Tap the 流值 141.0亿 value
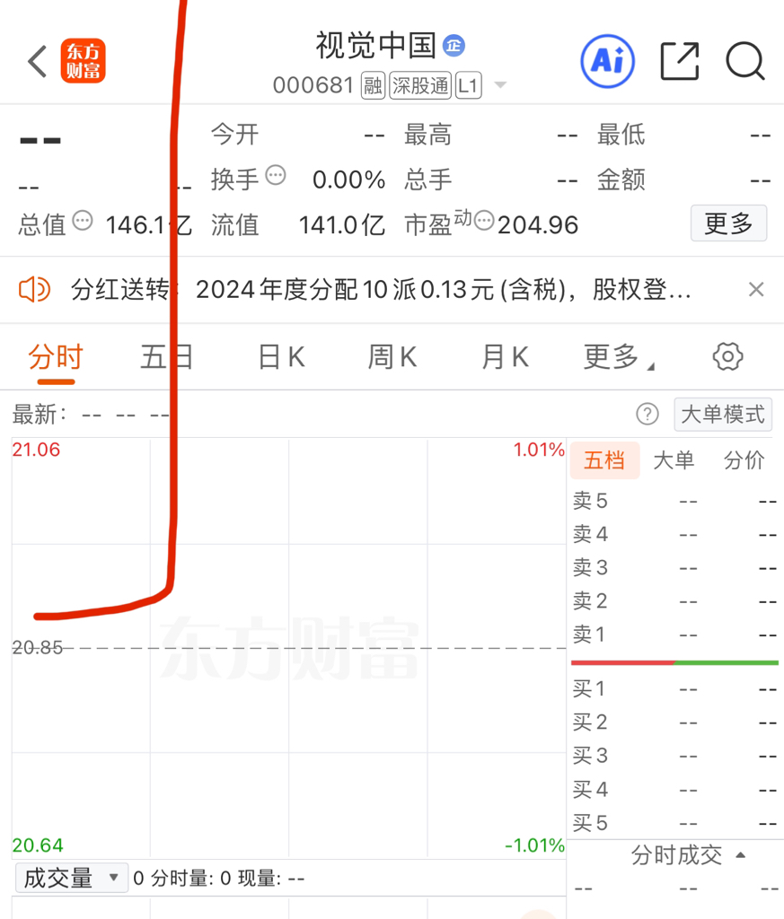The height and width of the screenshot is (919, 784). pos(342,225)
